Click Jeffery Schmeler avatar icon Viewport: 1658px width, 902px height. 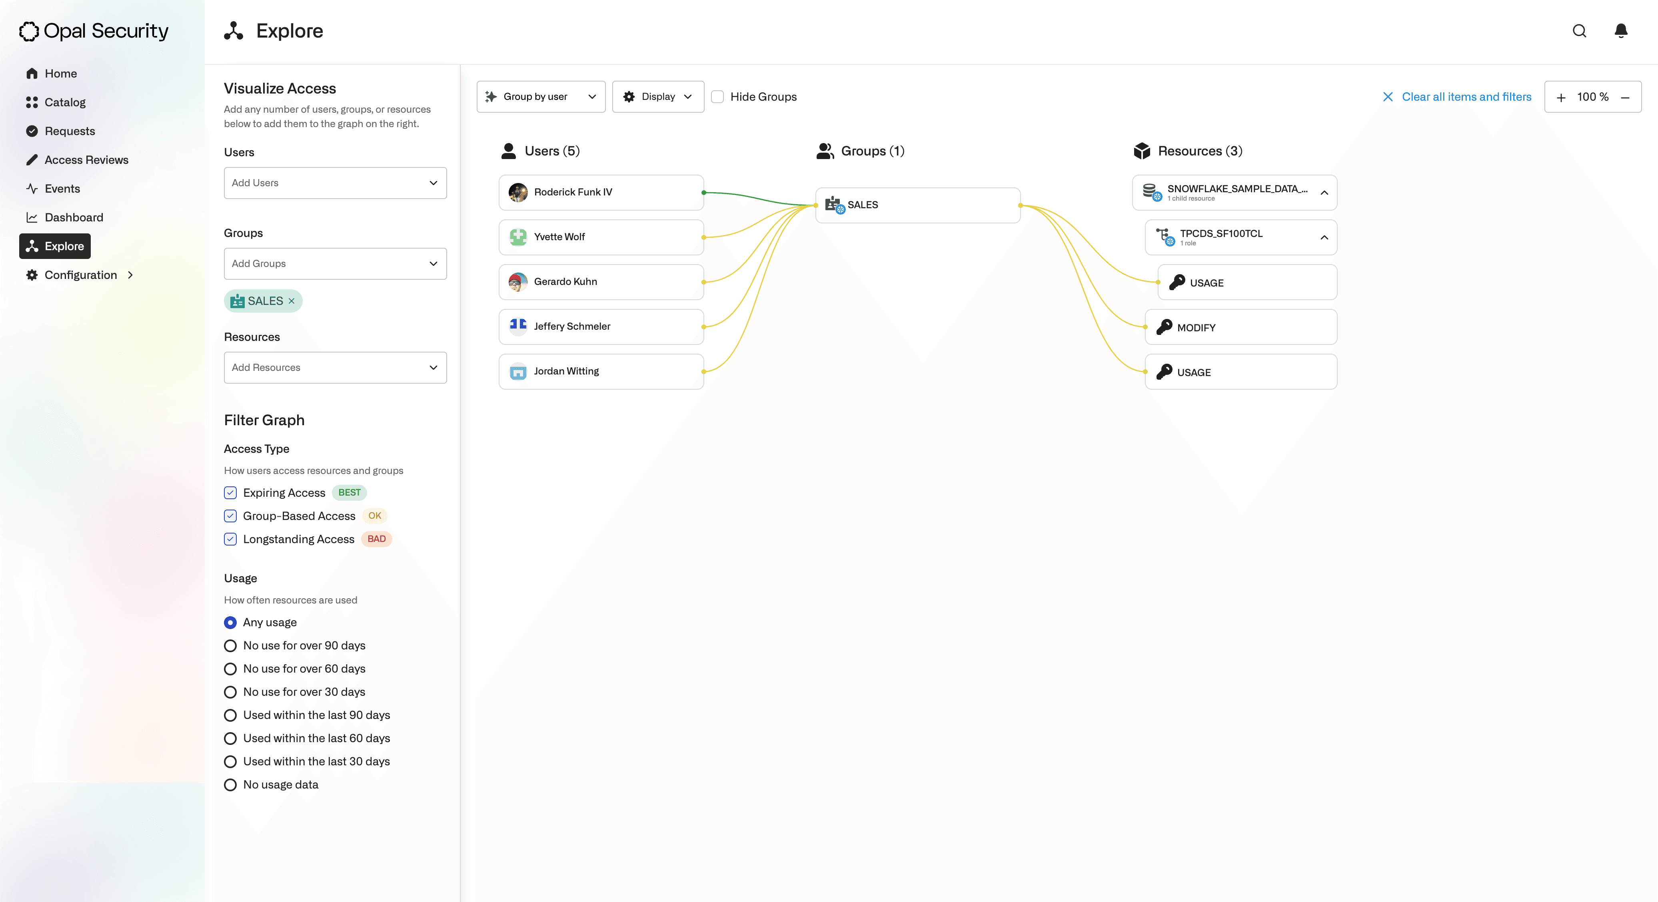point(517,326)
